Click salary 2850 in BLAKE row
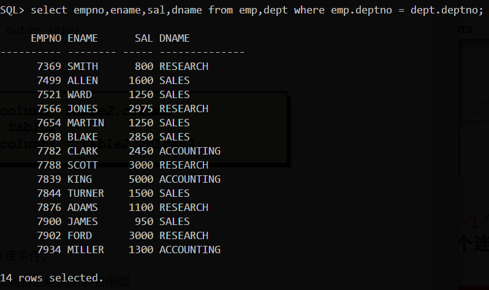 pos(141,137)
